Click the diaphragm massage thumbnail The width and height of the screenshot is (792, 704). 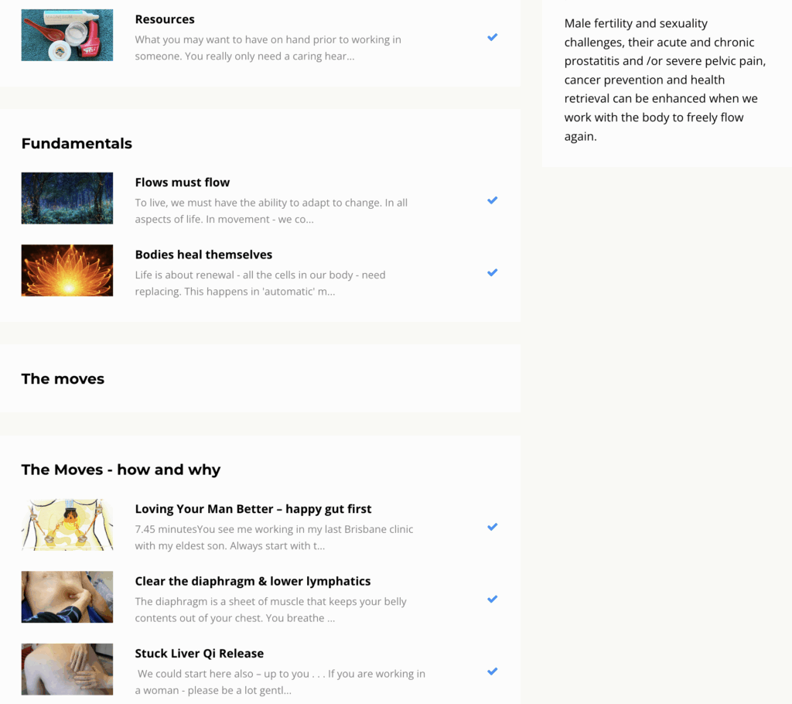(67, 597)
